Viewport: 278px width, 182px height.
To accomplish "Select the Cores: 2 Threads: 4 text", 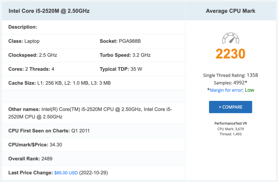I will point(31,69).
